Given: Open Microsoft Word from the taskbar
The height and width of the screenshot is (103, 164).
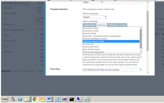Looking at the screenshot, I should (x=49, y=99).
